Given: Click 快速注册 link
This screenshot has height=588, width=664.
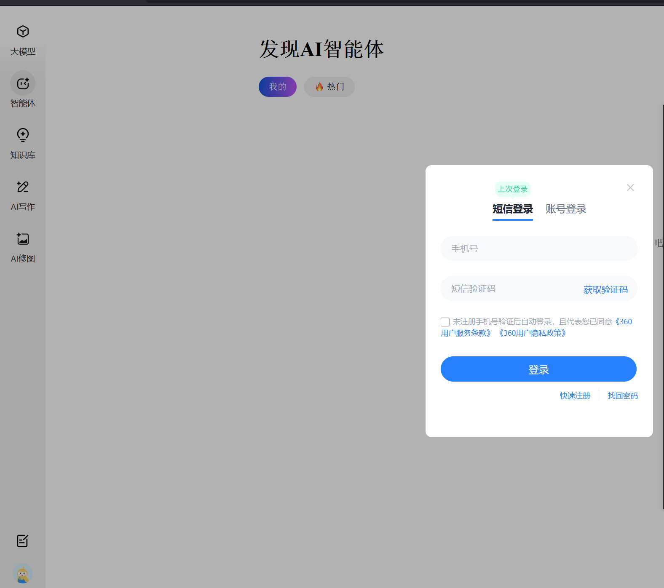Looking at the screenshot, I should [575, 396].
